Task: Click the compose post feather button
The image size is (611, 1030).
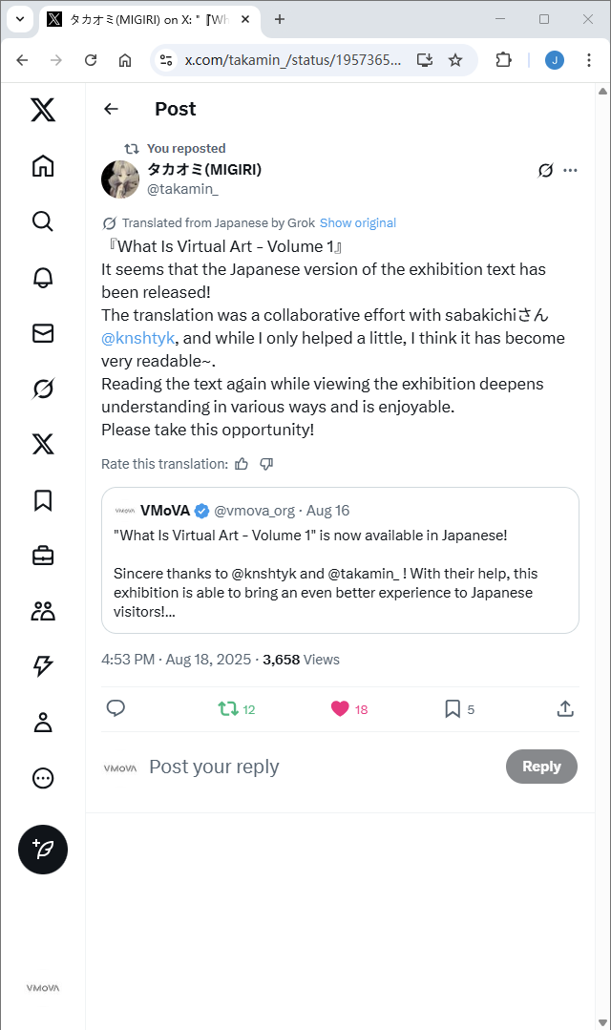Action: [43, 850]
